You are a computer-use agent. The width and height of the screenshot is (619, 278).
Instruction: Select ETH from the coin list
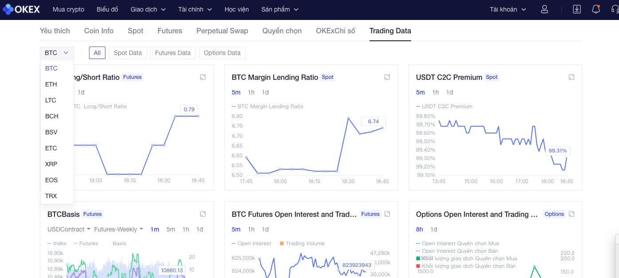point(51,84)
